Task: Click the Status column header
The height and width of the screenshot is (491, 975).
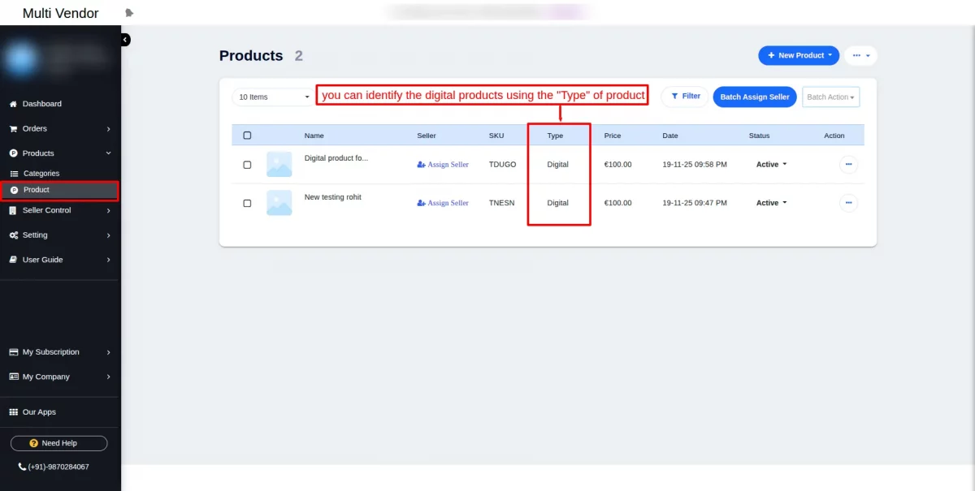Action: [759, 136]
